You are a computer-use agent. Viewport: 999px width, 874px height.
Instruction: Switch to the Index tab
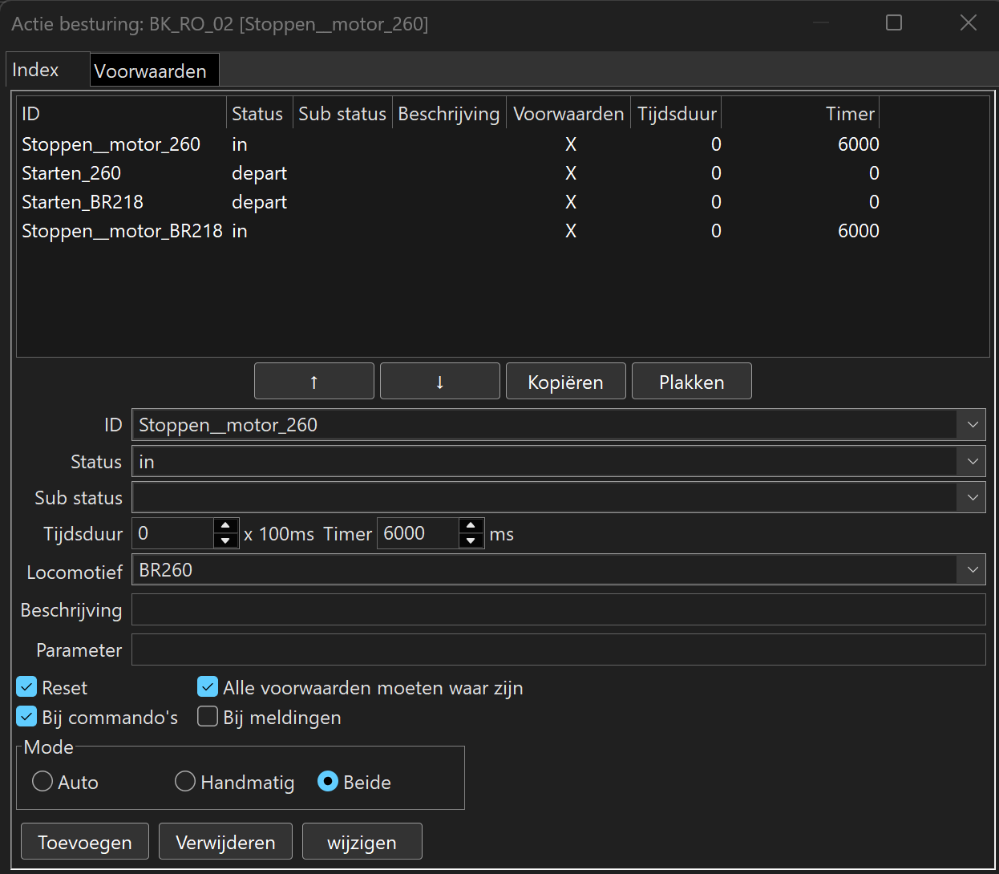point(36,71)
